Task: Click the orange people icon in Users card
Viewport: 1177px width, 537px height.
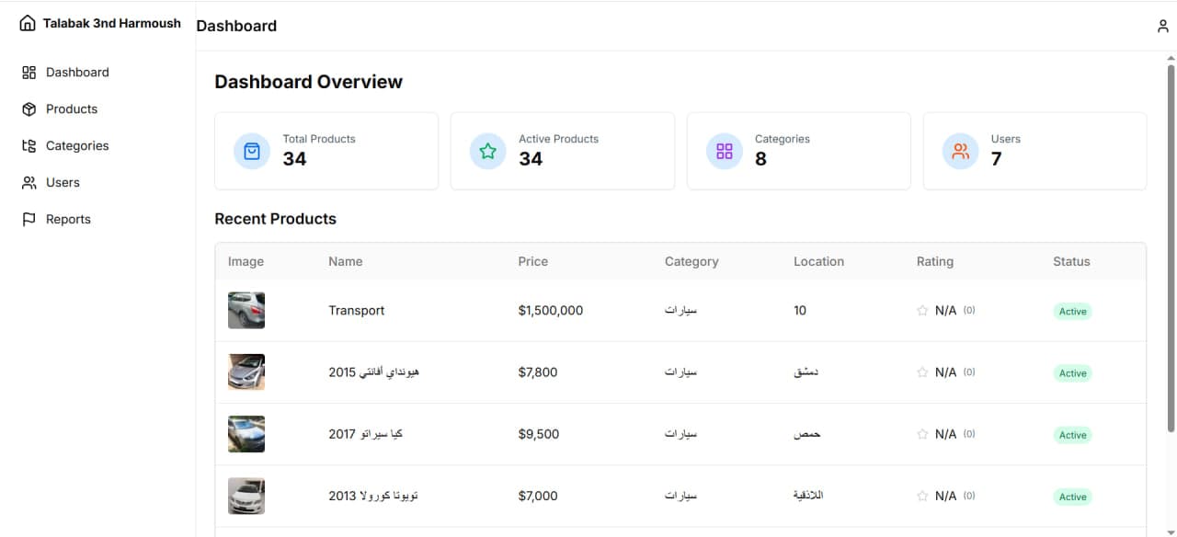Action: (961, 152)
